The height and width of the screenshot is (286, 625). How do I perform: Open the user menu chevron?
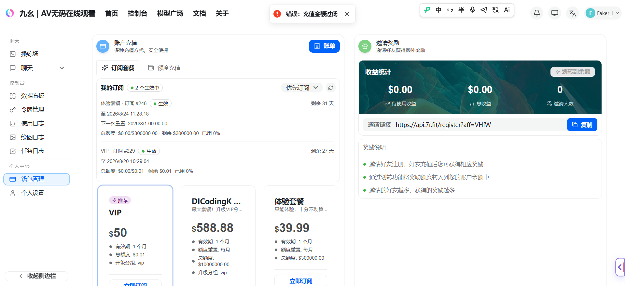617,13
